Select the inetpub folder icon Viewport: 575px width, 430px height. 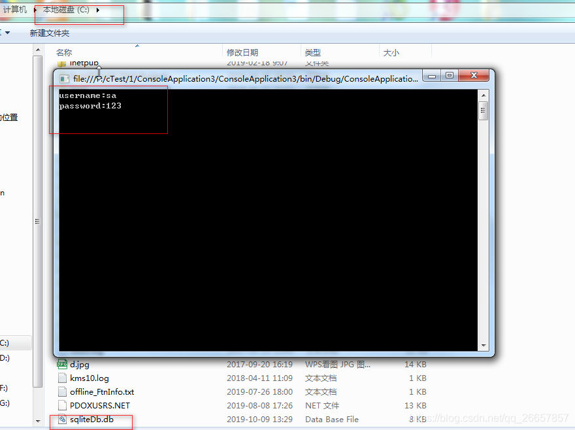[x=61, y=64]
